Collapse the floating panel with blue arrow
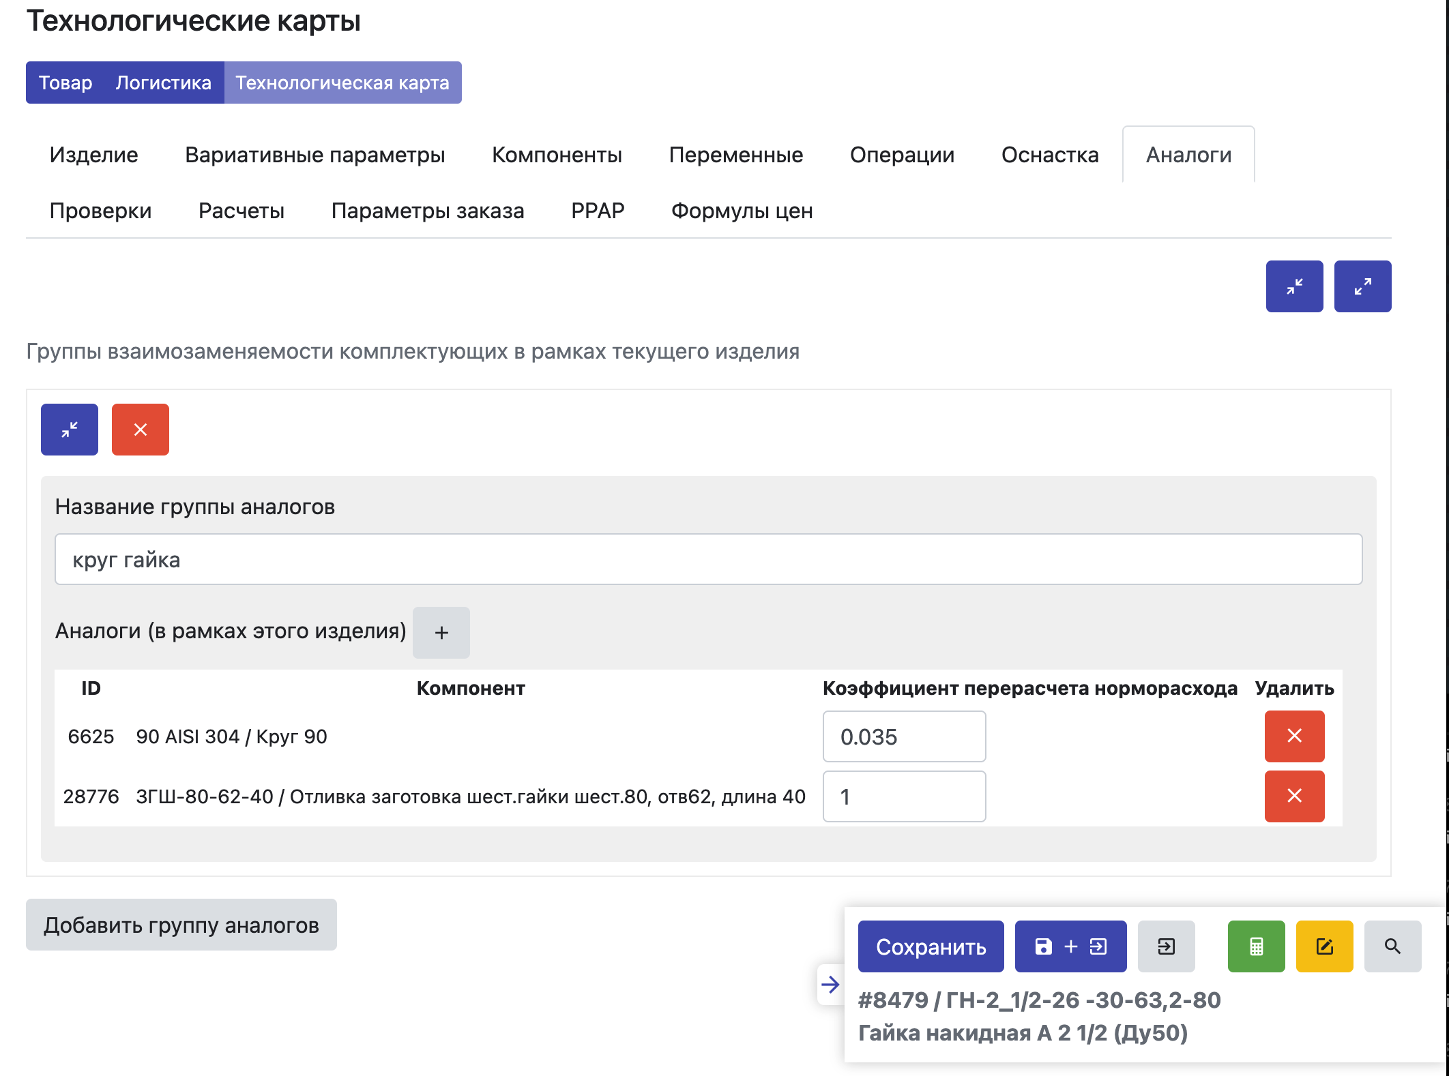Viewport: 1449px width, 1076px height. [x=830, y=985]
